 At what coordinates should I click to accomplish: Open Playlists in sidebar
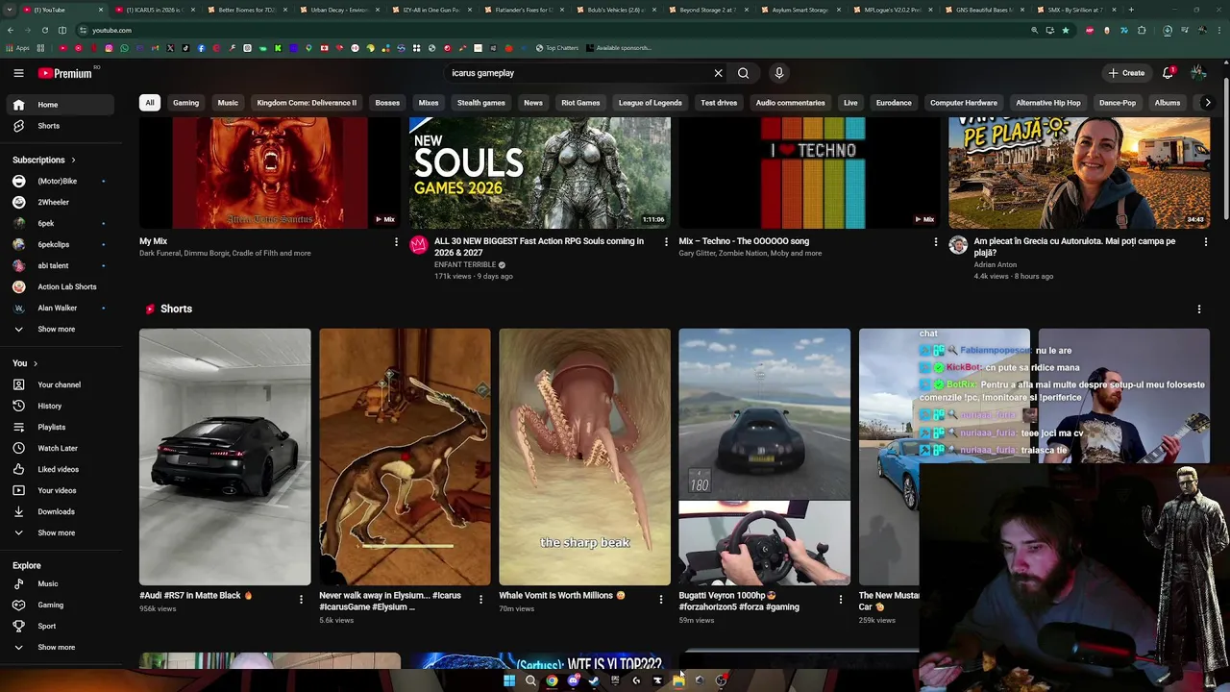click(x=61, y=427)
